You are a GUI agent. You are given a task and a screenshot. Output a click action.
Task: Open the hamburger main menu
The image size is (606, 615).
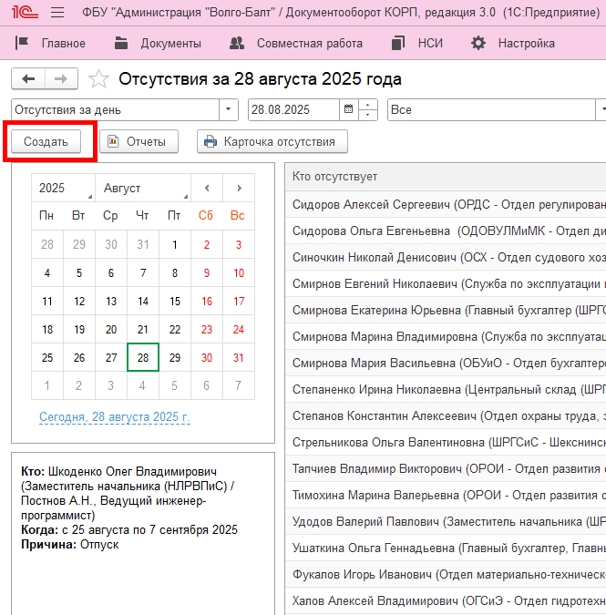point(57,14)
